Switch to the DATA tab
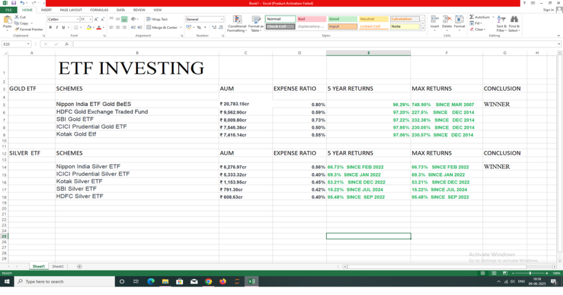 (120, 10)
